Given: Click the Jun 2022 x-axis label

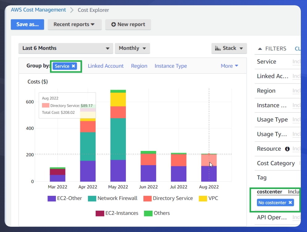Looking at the screenshot, I should 148,187.
